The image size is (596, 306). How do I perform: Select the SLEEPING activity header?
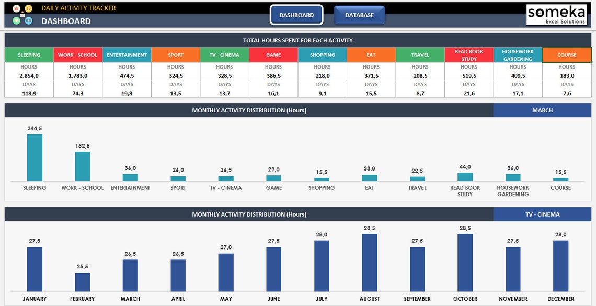coord(29,54)
